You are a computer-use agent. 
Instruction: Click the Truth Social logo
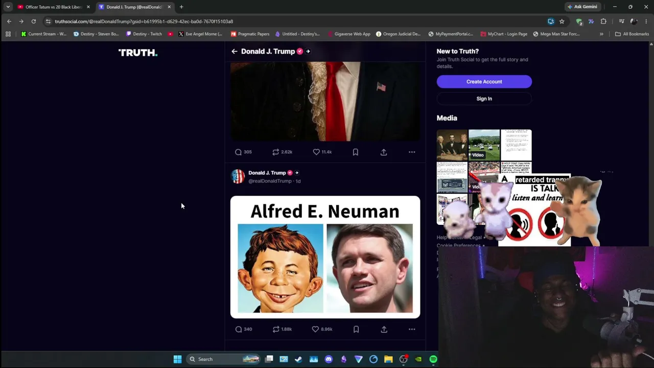[x=138, y=52]
